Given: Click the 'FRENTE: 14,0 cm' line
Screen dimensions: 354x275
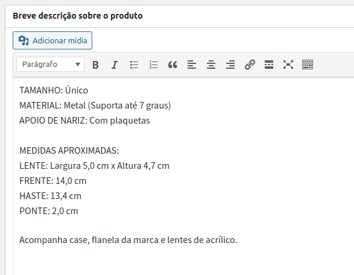Looking at the screenshot, I should 53,181.
